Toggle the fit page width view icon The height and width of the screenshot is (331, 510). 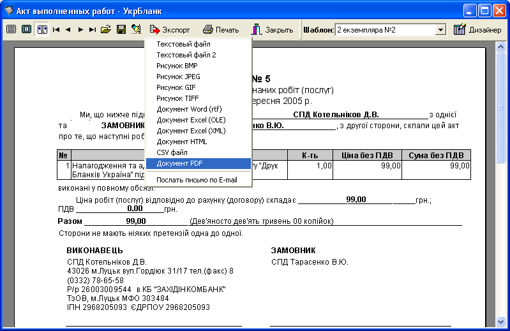[x=41, y=29]
